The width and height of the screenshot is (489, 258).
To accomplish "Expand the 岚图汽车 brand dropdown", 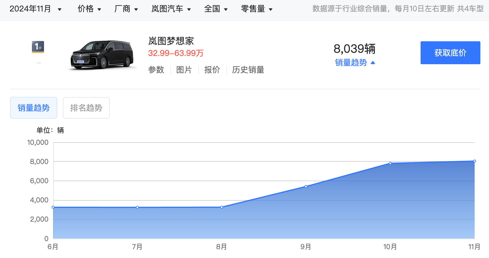I will point(171,9).
